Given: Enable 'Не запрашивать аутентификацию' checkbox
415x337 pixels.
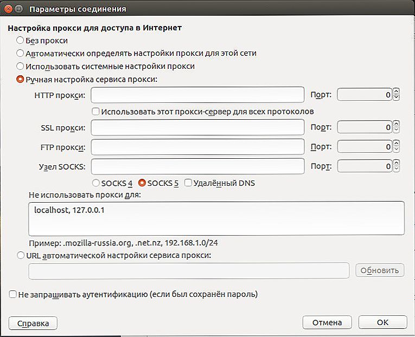Looking at the screenshot, I should (12, 294).
